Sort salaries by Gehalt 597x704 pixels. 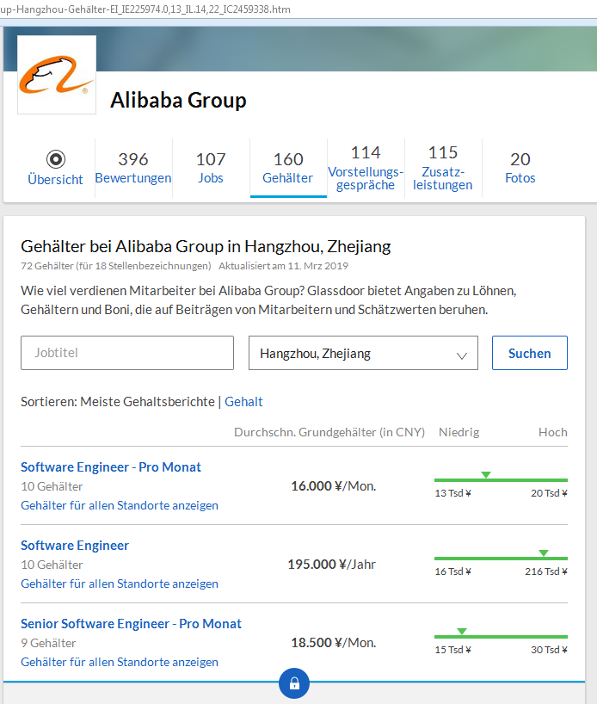(243, 402)
